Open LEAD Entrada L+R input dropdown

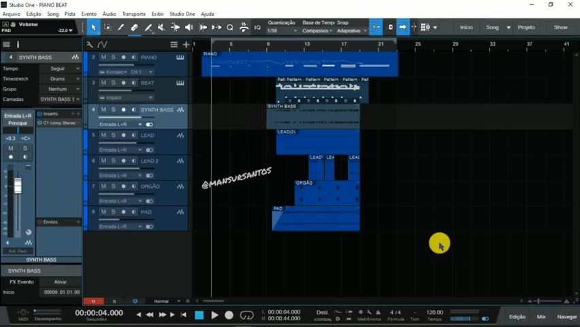coord(120,150)
